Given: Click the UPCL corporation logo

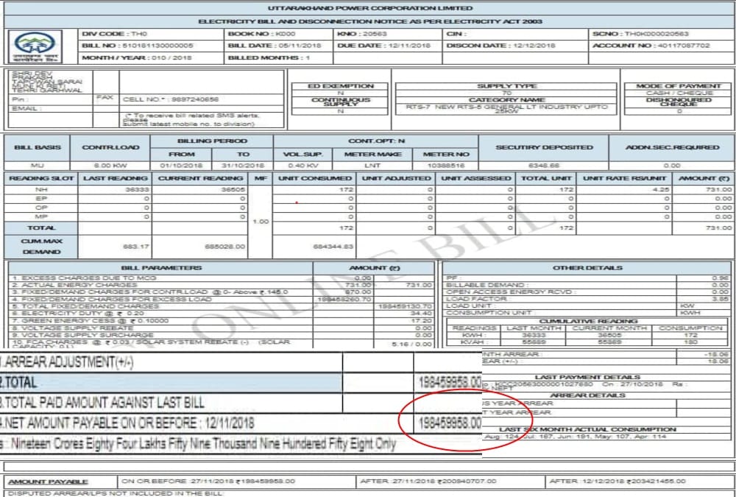Looking at the screenshot, I should (35, 46).
